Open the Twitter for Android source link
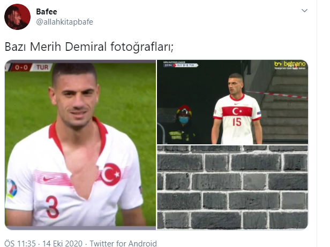Image resolution: width=330 pixels, height=247 pixels. tap(123, 243)
